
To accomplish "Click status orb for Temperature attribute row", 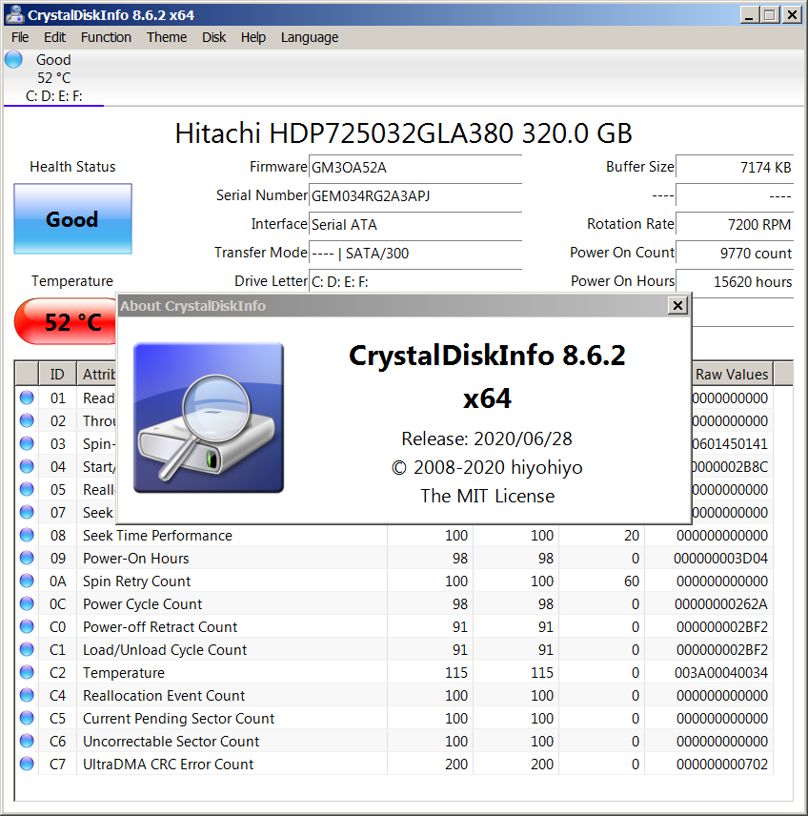I will (27, 672).
